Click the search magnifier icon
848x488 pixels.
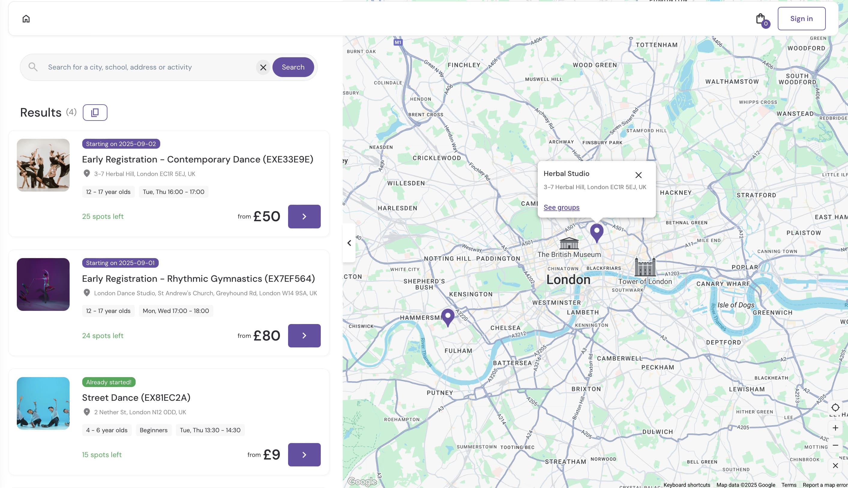click(x=33, y=67)
